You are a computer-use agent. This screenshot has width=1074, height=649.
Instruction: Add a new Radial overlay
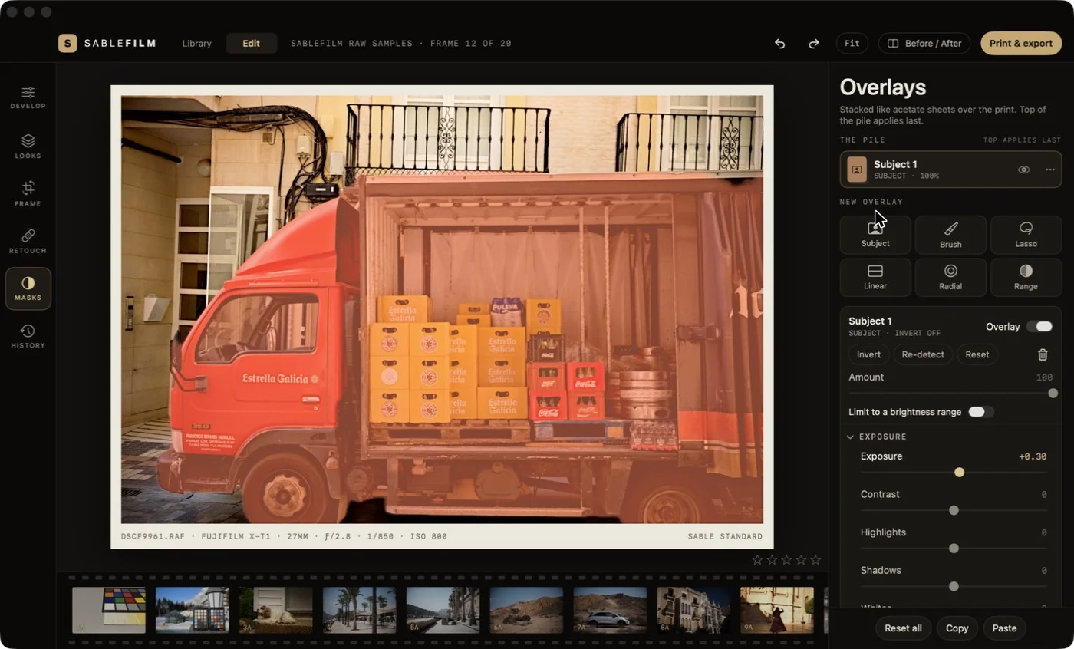(x=950, y=277)
